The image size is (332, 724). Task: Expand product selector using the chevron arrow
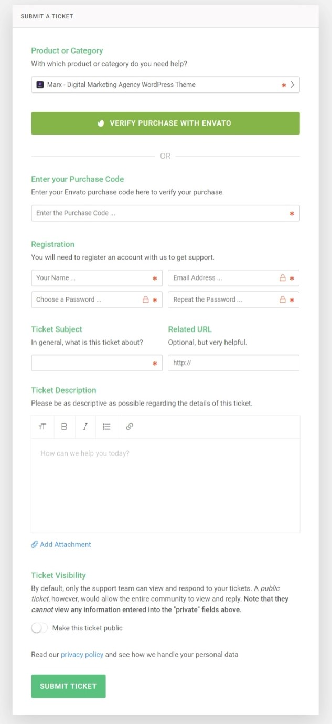[293, 85]
